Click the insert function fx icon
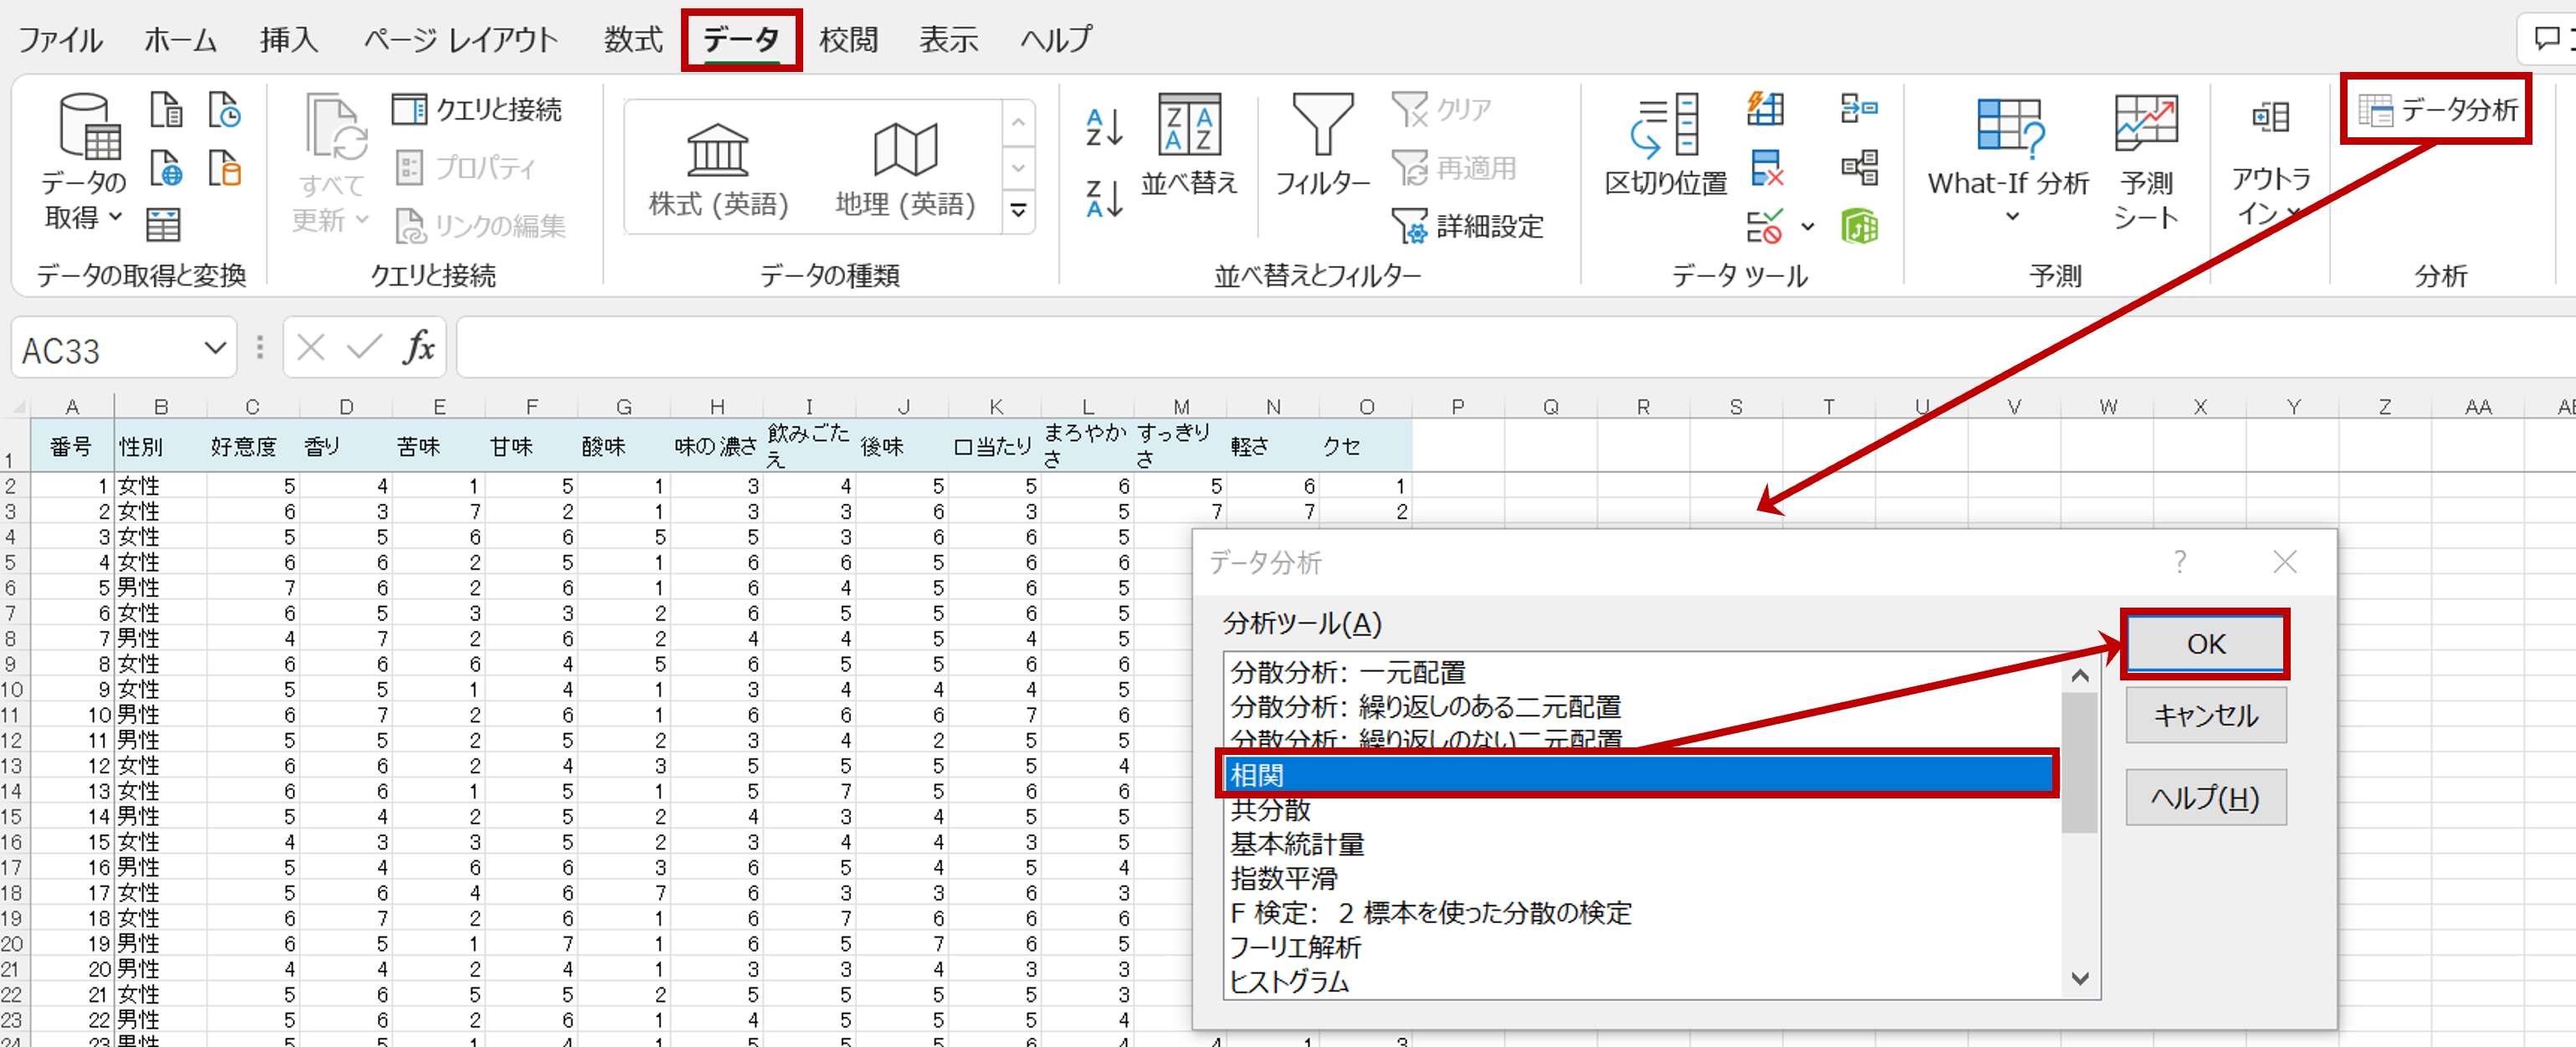2576x1047 pixels. click(x=419, y=347)
